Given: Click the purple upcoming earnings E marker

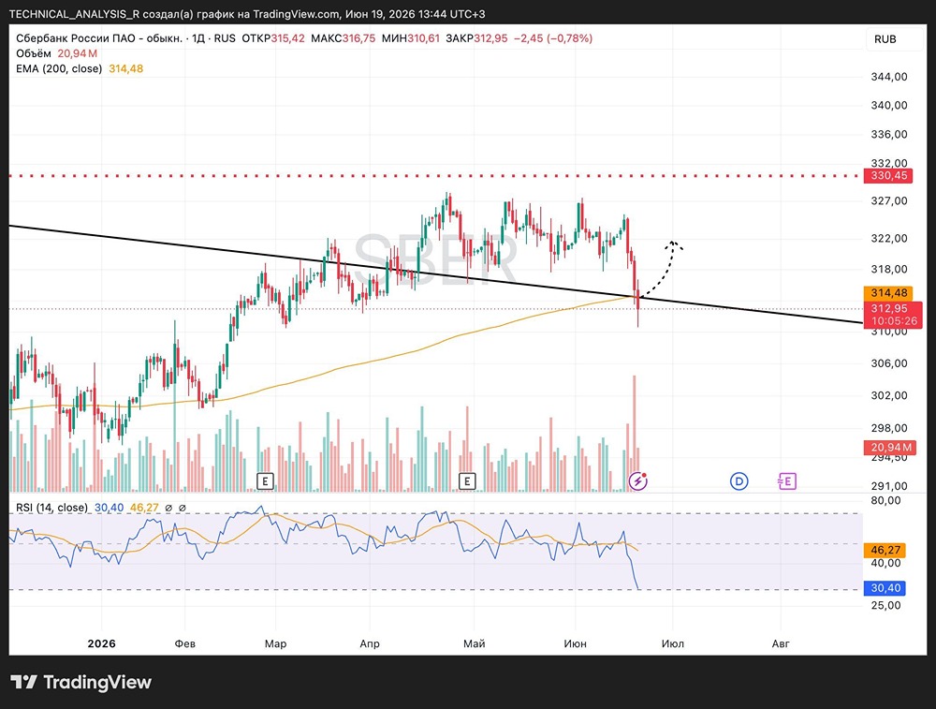Looking at the screenshot, I should coord(787,480).
